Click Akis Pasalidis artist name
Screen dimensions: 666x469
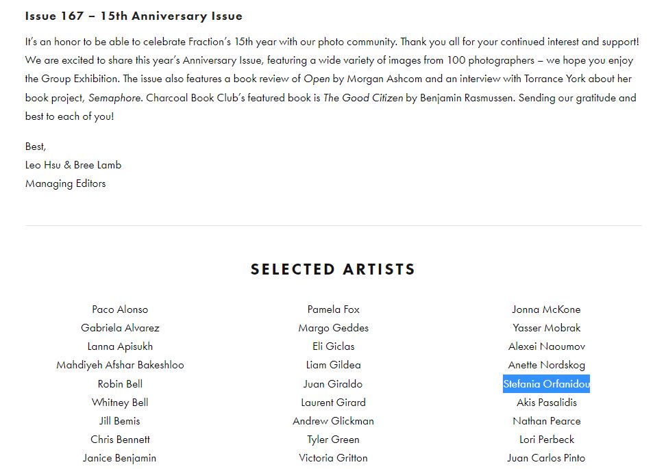[546, 403]
